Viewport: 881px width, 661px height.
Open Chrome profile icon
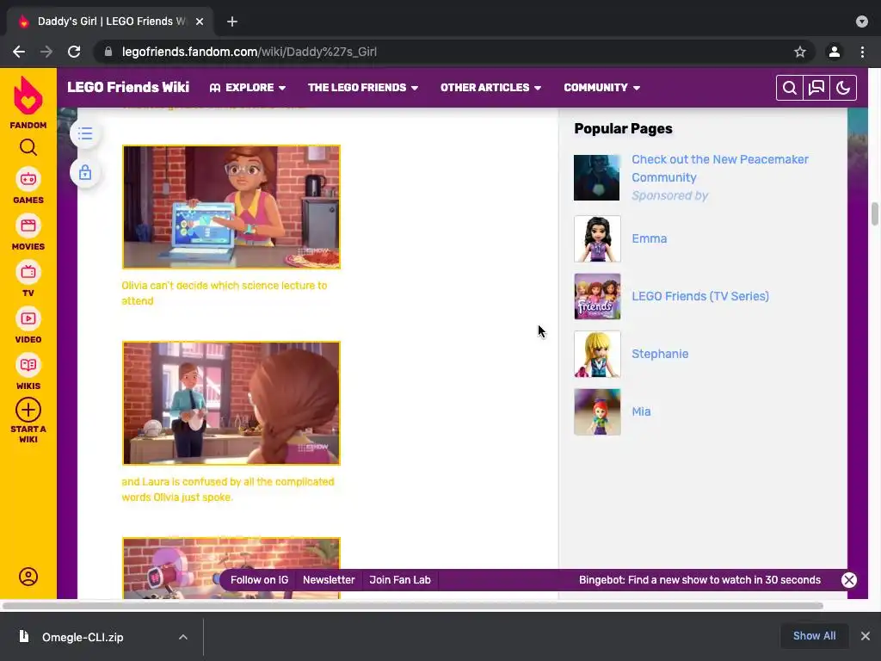coord(835,52)
